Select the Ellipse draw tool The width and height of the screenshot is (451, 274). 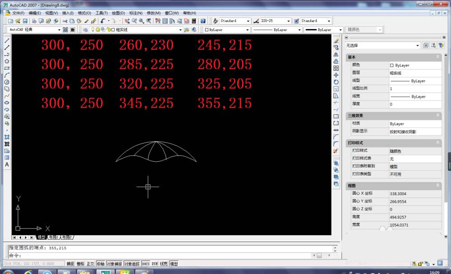tap(7, 103)
